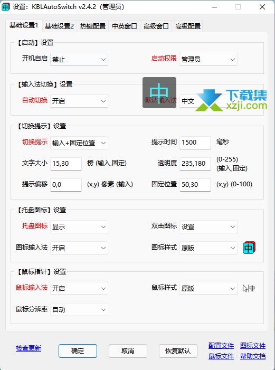275x370 pixels.
Task: Switch to the 基础设置2 tab
Action: (60, 26)
